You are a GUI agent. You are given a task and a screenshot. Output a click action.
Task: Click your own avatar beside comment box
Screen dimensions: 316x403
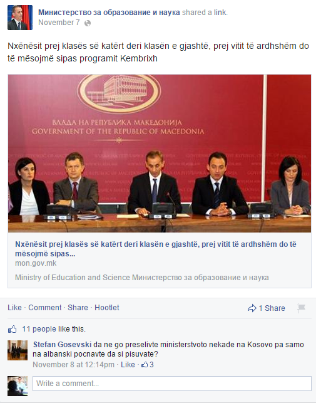[x=18, y=386]
